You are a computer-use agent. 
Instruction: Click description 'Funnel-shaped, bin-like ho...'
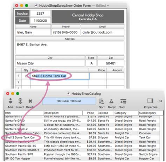[62, 158]
